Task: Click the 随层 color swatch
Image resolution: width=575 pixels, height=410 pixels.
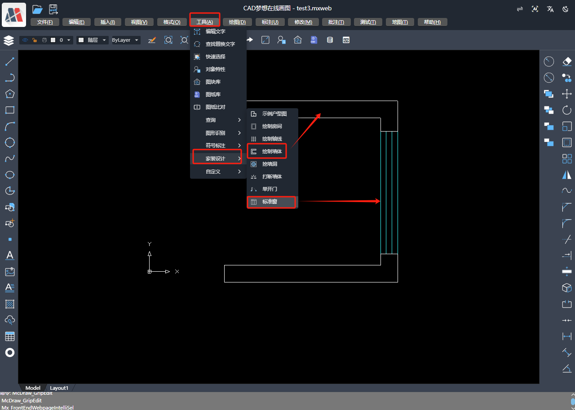Action: pyautogui.click(x=81, y=40)
